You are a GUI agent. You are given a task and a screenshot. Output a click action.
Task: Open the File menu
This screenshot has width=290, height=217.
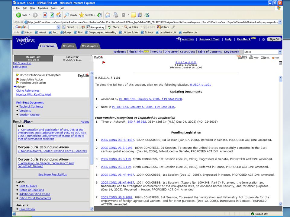pyautogui.click(x=18, y=8)
